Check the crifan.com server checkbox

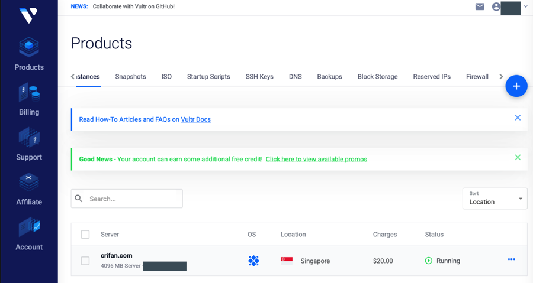(x=85, y=261)
